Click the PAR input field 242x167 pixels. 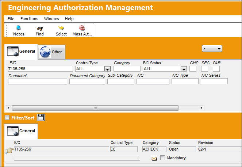216,69
